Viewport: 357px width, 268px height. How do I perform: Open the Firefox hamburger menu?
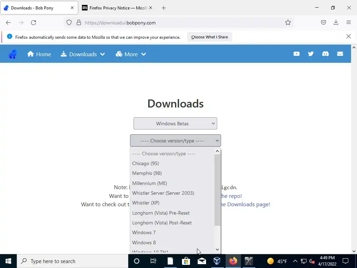(x=349, y=22)
